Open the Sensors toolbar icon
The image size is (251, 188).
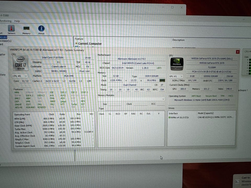(11, 30)
